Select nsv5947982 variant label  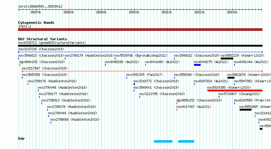(x=252, y=81)
